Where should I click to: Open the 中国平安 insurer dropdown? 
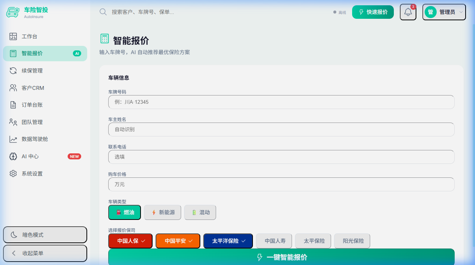tap(178, 241)
